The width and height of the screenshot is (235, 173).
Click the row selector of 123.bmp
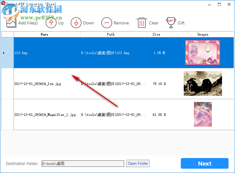coord(7,53)
